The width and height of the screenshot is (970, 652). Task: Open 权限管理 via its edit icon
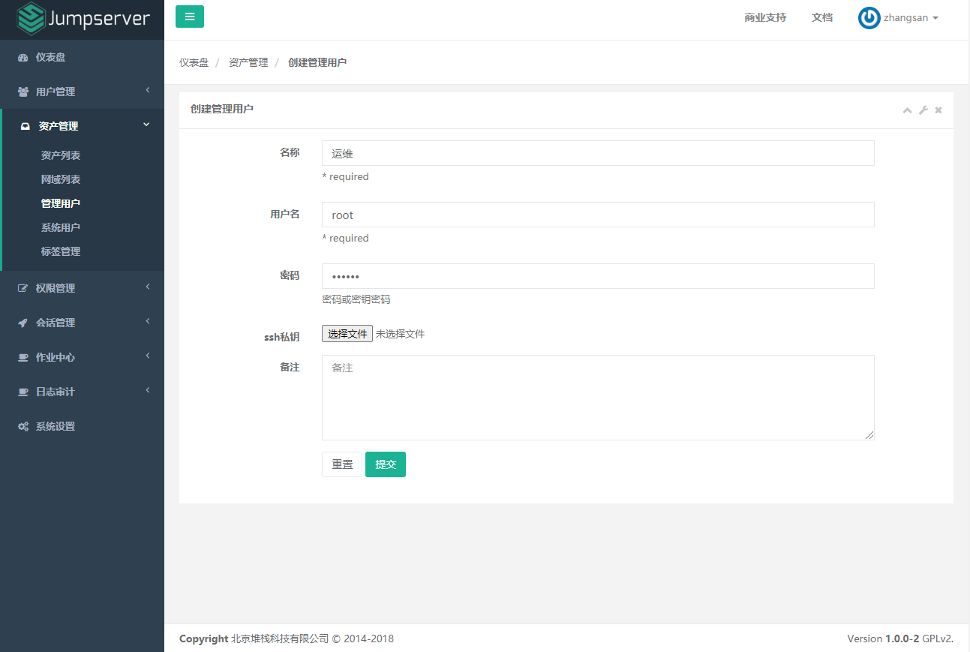tap(22, 287)
